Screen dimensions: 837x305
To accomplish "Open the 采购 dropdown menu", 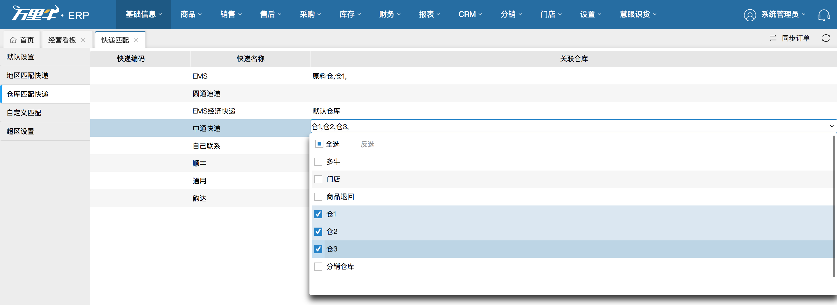I will [310, 14].
